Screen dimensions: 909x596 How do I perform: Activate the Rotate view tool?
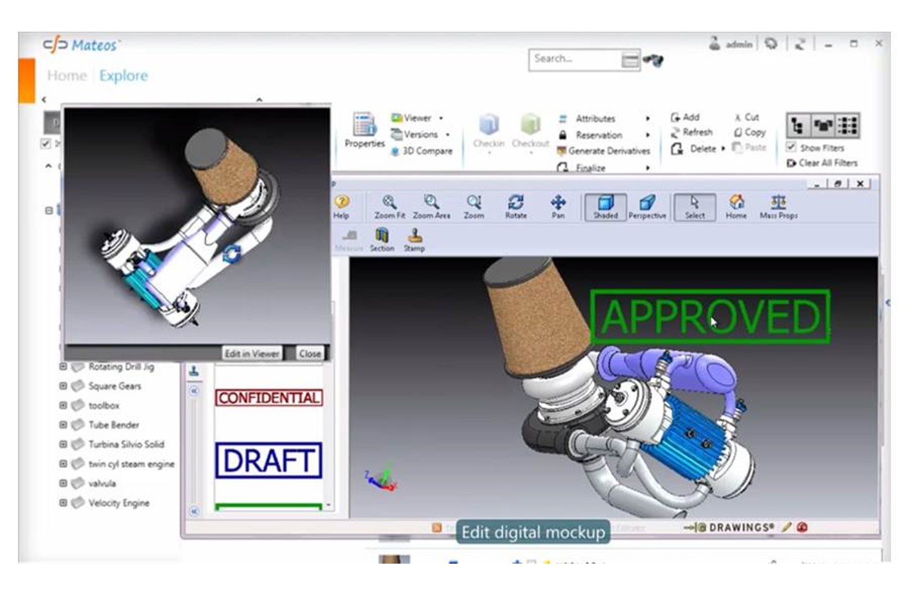[x=515, y=202]
